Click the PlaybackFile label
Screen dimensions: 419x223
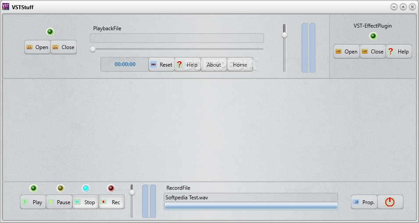tap(107, 28)
